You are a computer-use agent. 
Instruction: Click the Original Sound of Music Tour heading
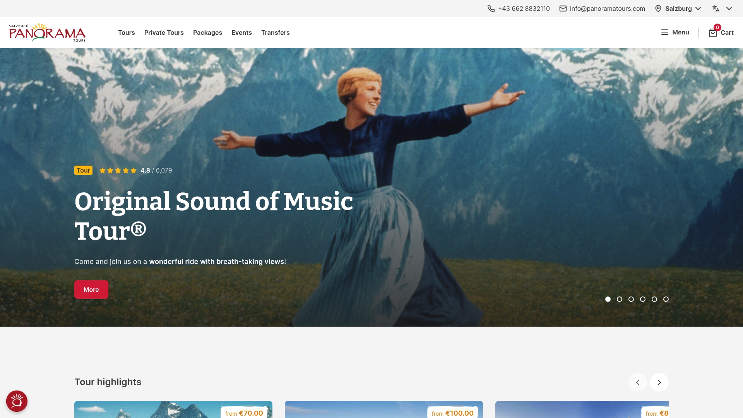[x=214, y=216]
